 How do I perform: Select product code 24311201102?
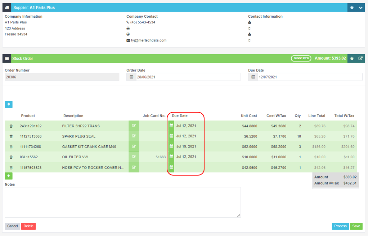[x=31, y=126]
